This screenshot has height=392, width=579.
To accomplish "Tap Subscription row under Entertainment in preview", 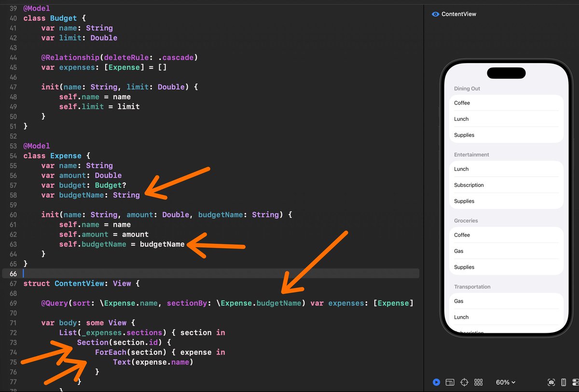I will 506,185.
